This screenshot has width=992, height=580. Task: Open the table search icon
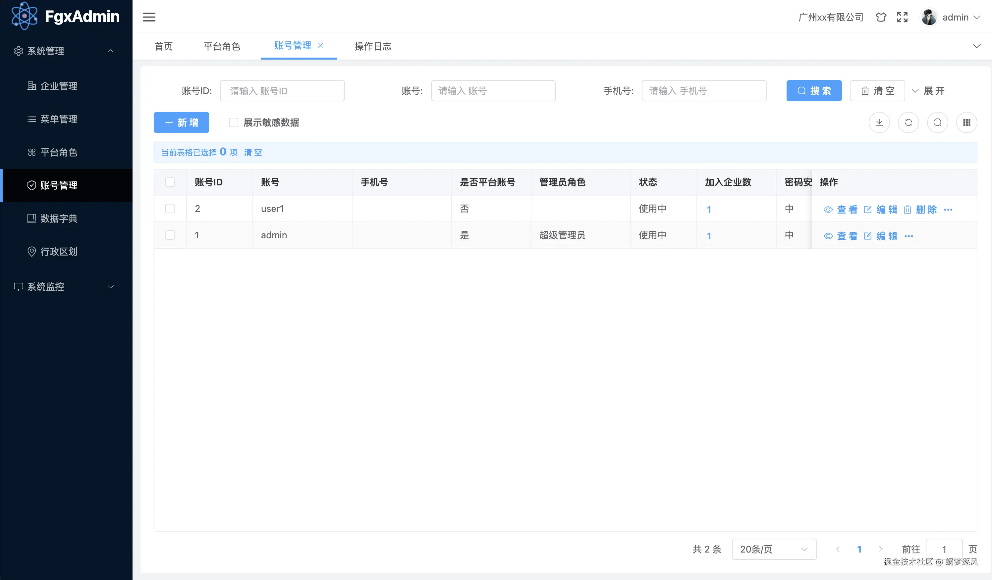938,122
